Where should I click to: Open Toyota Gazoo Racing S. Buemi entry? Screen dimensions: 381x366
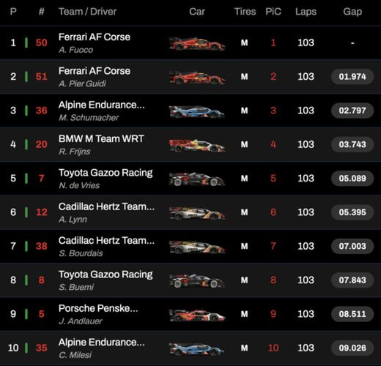tap(106, 280)
